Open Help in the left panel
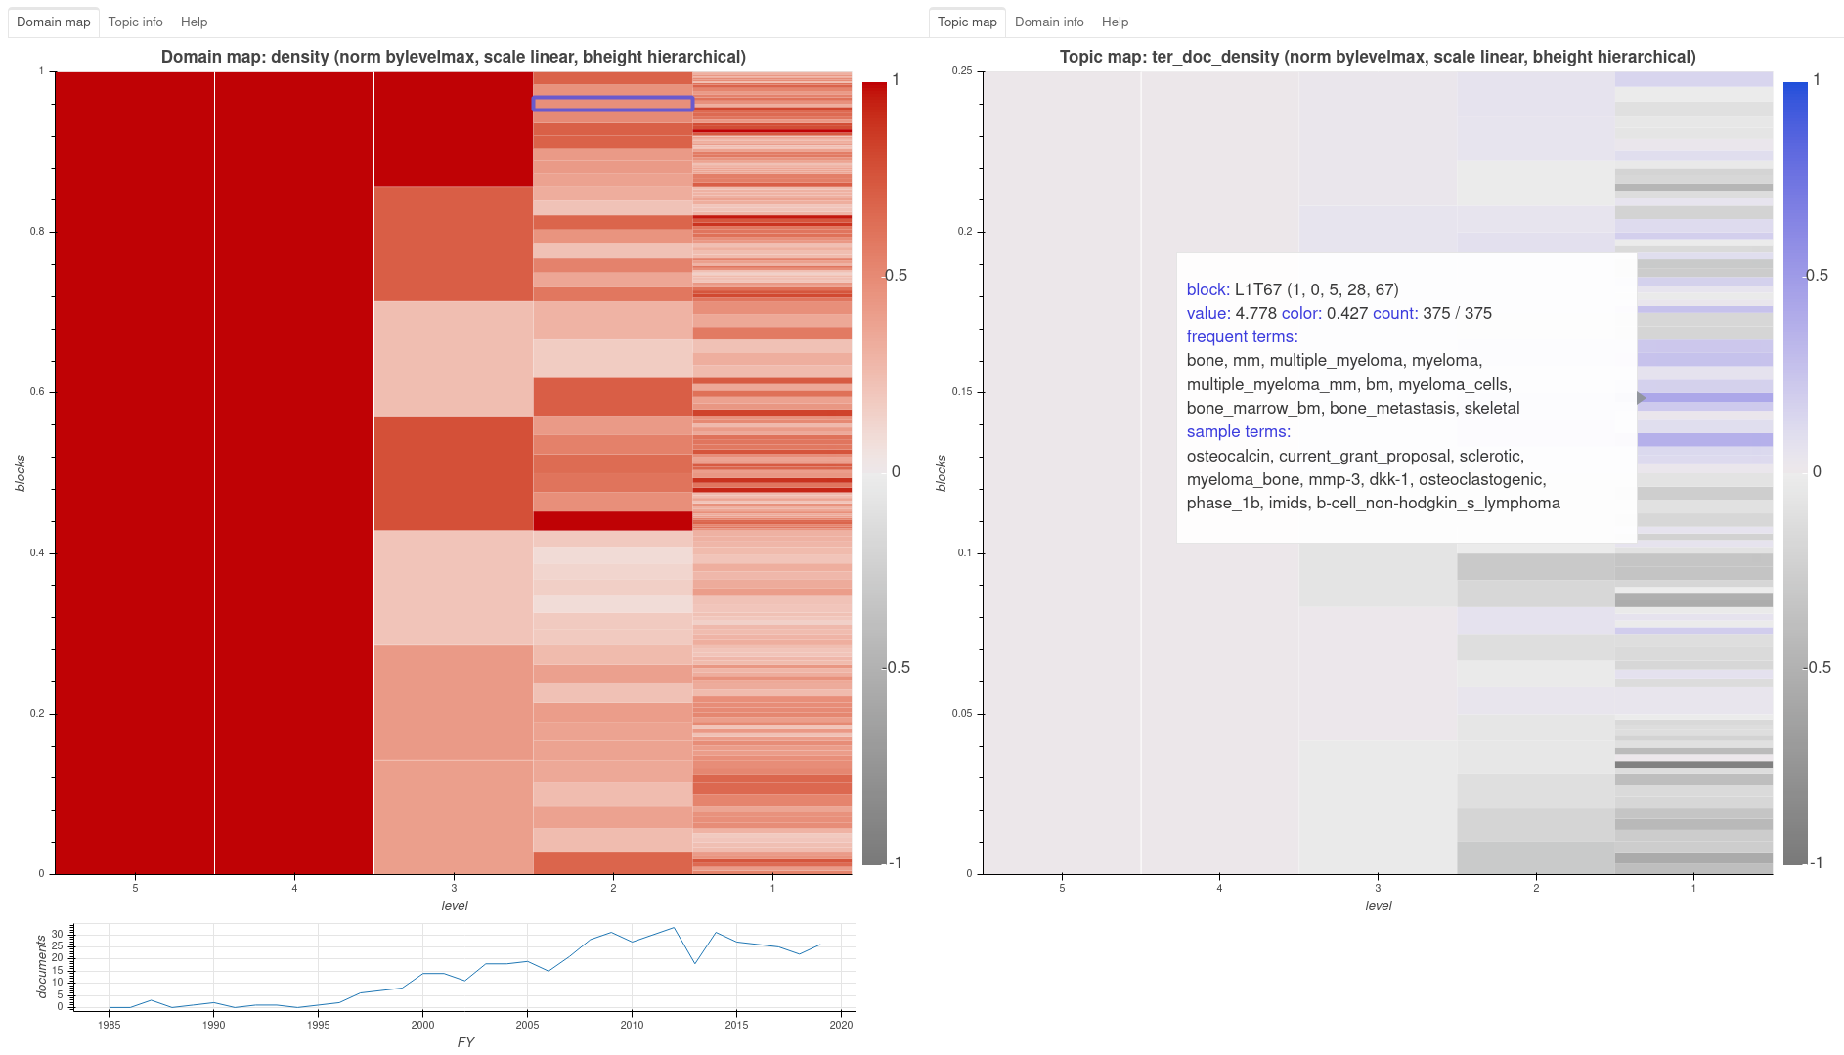 pyautogui.click(x=194, y=22)
